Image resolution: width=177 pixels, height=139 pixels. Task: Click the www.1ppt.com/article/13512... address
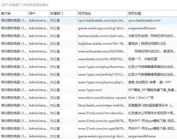[x=101, y=75]
